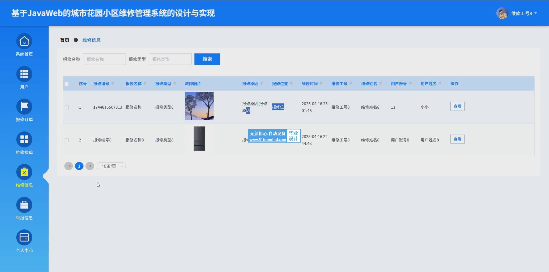Click 查看 button for first repair record
Screen dimensions: 549x272
[x=457, y=107]
